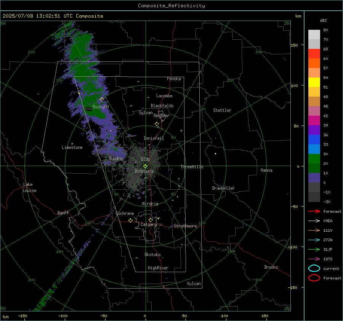Click the red forecast arrow legend icon

click(314, 211)
